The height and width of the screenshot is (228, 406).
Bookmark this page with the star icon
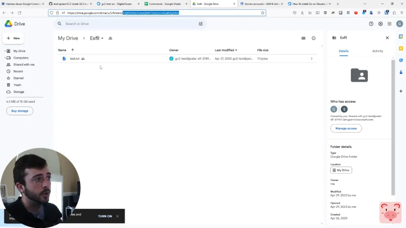(x=262, y=13)
